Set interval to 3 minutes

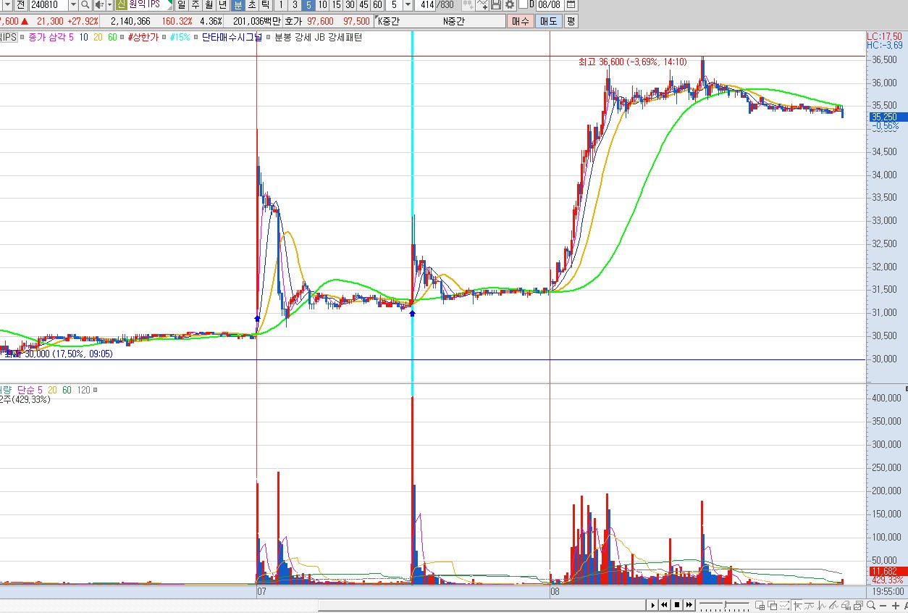[x=295, y=5]
